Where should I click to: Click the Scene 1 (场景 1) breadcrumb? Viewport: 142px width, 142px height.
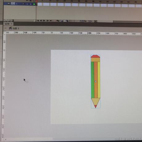16,28
